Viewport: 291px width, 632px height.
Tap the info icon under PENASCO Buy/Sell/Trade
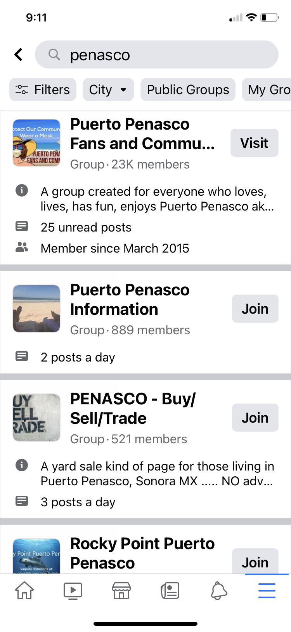[22, 465]
